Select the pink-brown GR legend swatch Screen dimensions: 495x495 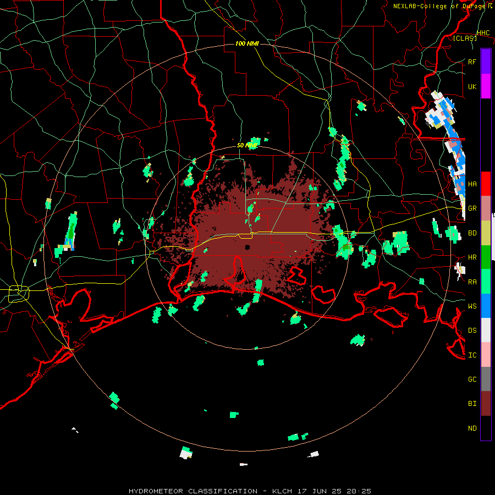[x=486, y=208]
